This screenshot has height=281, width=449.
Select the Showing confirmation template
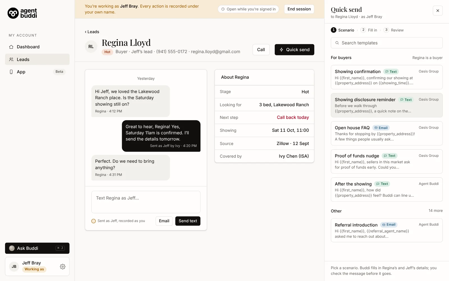(x=386, y=77)
